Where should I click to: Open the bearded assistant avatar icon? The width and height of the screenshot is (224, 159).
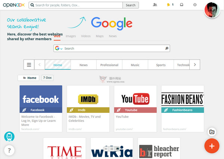[x=9, y=137]
